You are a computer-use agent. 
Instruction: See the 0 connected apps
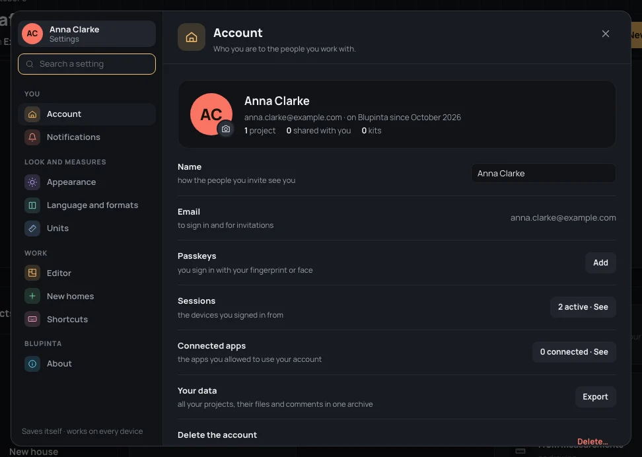574,352
